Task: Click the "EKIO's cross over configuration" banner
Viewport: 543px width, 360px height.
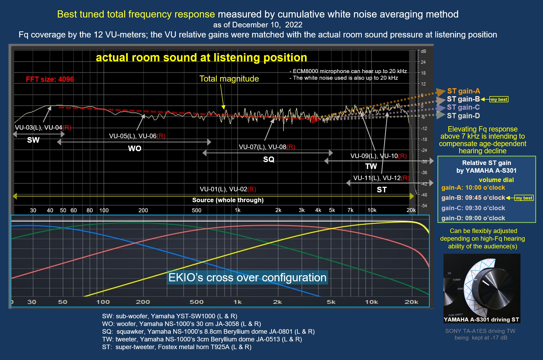Action: (247, 278)
